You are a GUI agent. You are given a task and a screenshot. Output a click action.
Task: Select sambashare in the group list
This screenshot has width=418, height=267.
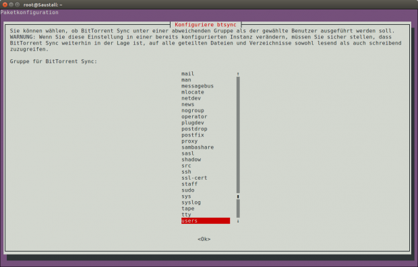[198, 147]
